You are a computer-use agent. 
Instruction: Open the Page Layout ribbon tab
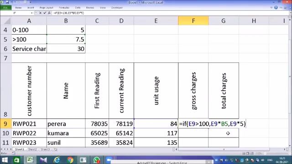[x=47, y=8]
